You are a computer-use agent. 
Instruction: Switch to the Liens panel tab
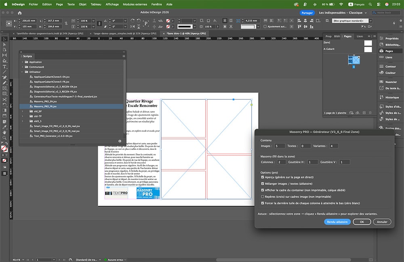point(360,36)
